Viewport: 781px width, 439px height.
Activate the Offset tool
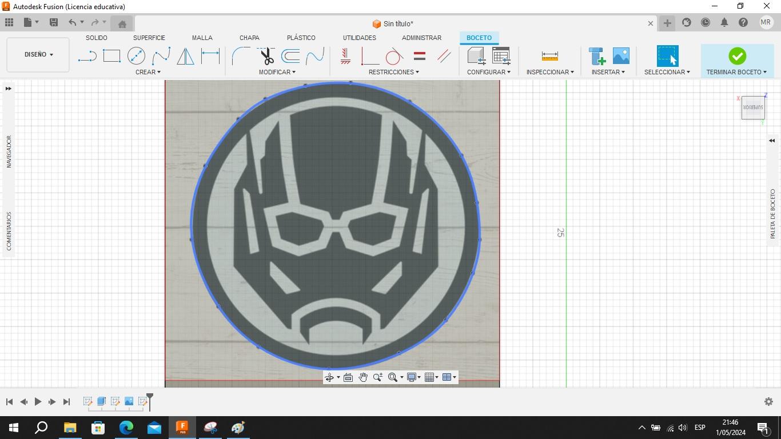click(290, 56)
